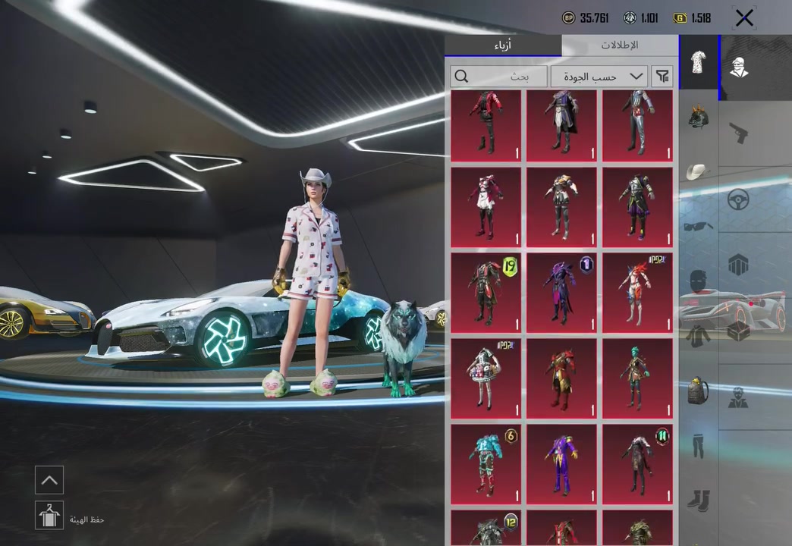Open the jacket tops category icon
The width and height of the screenshot is (792, 546).
(698, 336)
